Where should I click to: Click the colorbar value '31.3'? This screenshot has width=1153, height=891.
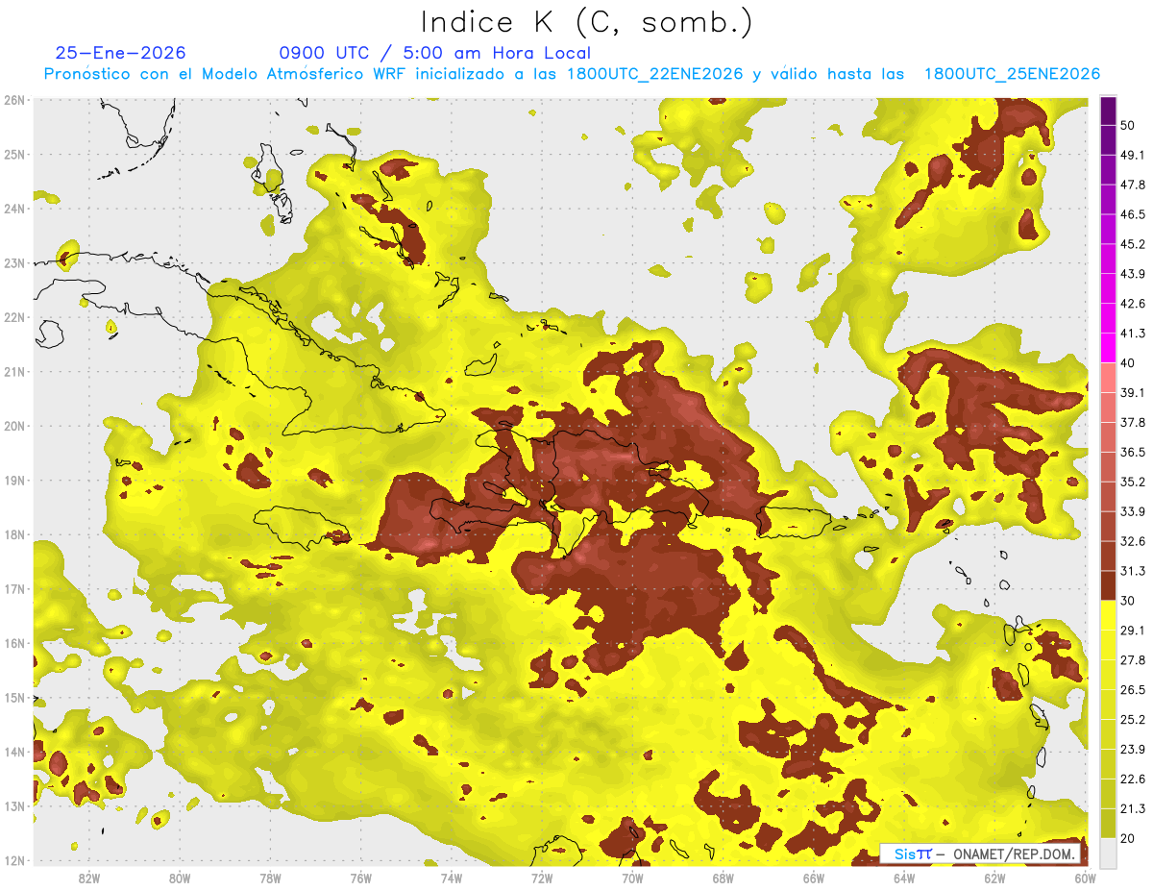(1133, 571)
